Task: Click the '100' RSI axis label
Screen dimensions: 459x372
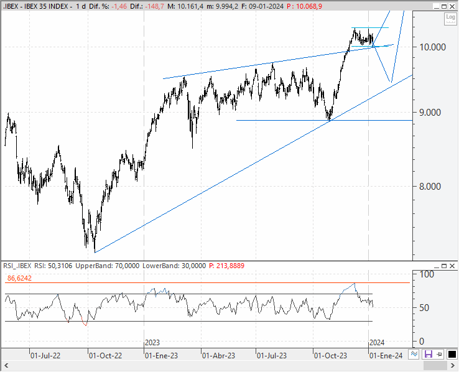Action: [x=427, y=274]
